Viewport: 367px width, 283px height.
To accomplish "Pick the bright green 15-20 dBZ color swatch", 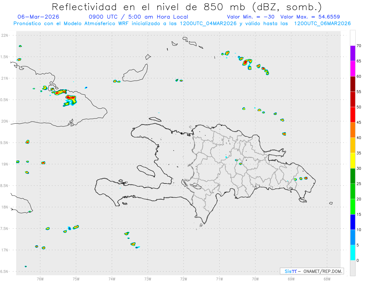I will (x=353, y=207).
